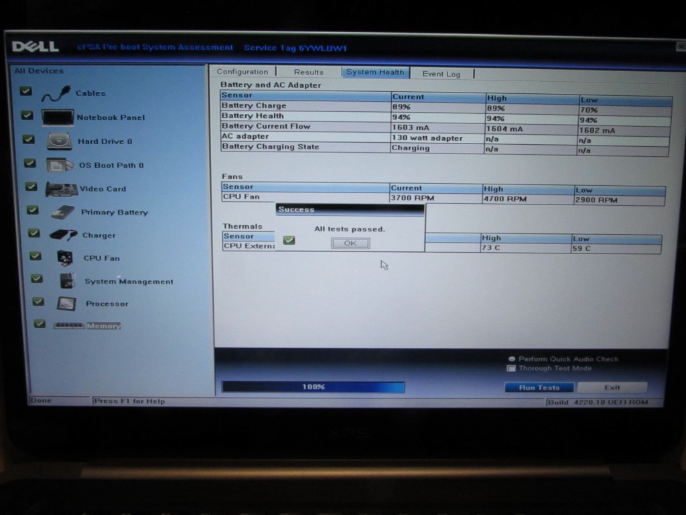Switch to the Configuration tab
The height and width of the screenshot is (515, 686).
(242, 72)
